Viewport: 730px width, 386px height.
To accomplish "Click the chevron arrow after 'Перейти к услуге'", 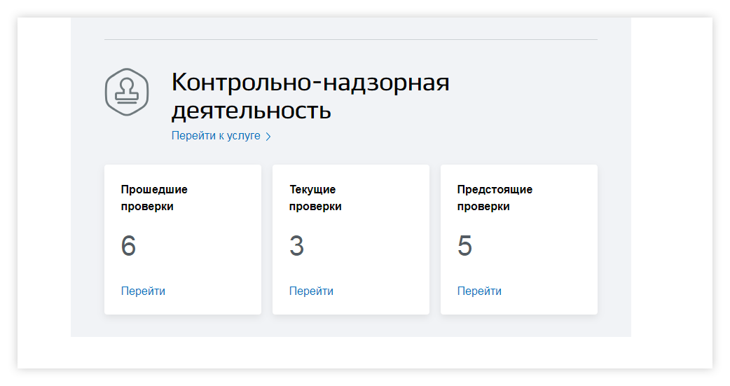I will 268,137.
